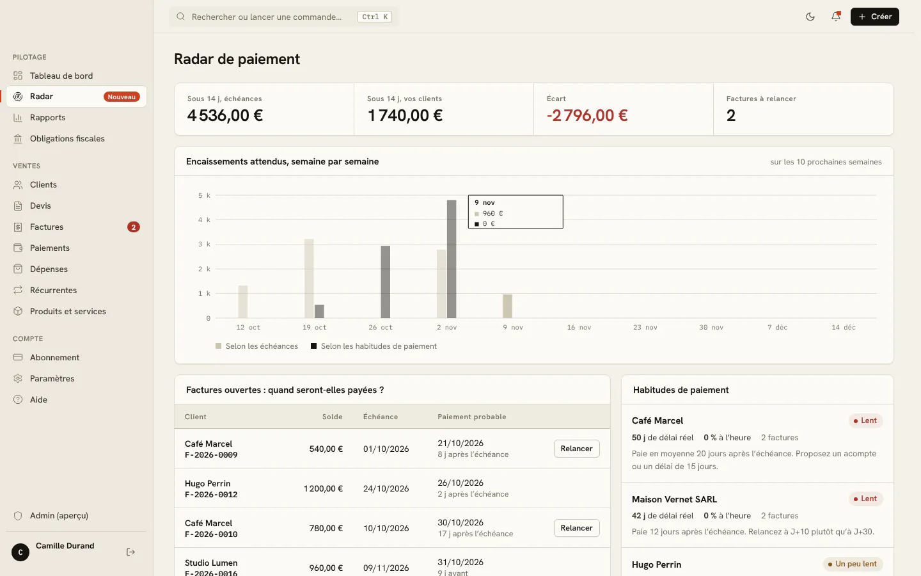Click the logout icon beside Camille Durand
The image size is (921, 576).
point(131,552)
